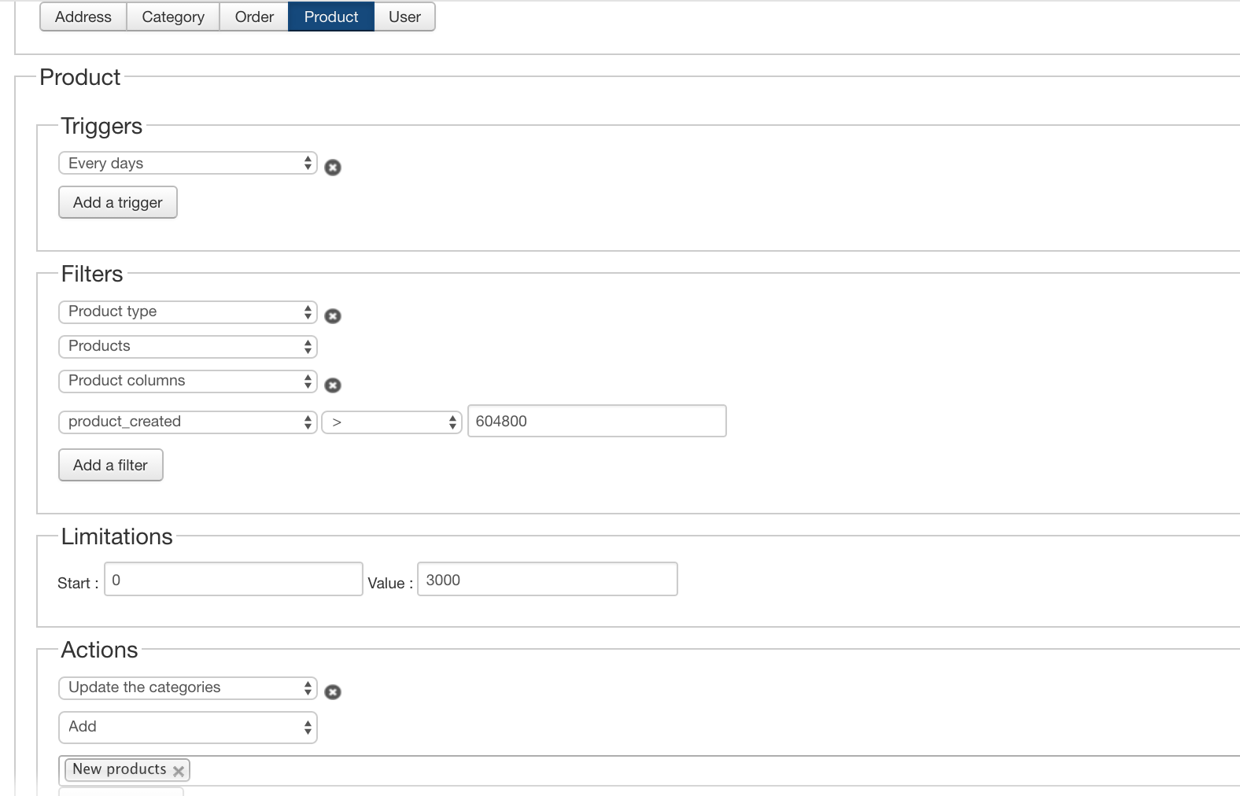Open the Every days trigger dropdown
1240x796 pixels.
pos(187,164)
